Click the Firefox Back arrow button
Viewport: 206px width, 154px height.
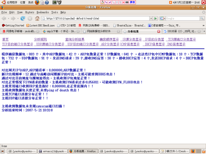[4, 18]
